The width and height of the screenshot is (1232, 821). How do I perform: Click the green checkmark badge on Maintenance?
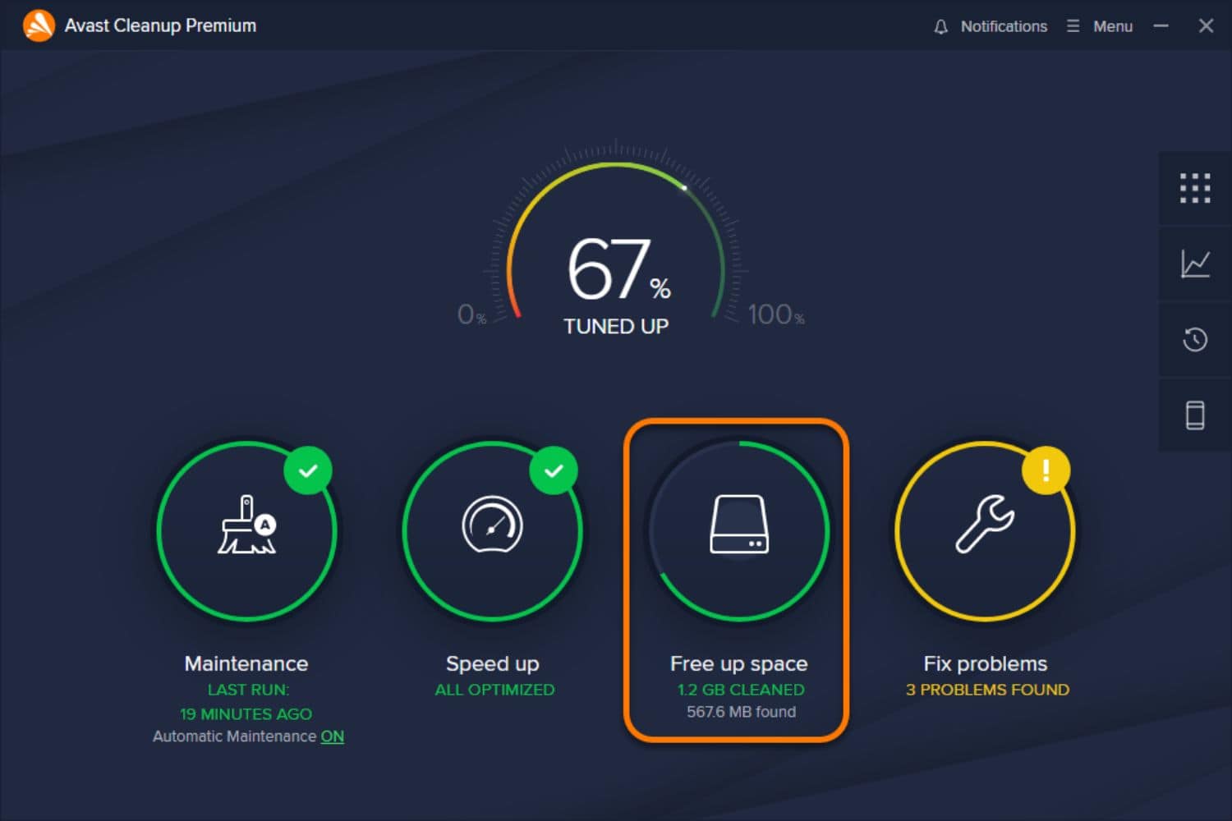(308, 470)
